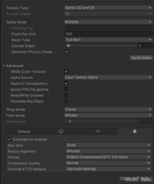Toggle Alpha Is Transparency checkbox
This screenshot has width=154, height=184.
66,83
